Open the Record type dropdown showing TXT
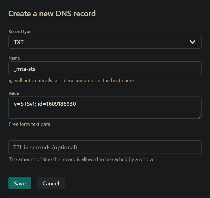The width and height of the screenshot is (210, 198). 105,42
